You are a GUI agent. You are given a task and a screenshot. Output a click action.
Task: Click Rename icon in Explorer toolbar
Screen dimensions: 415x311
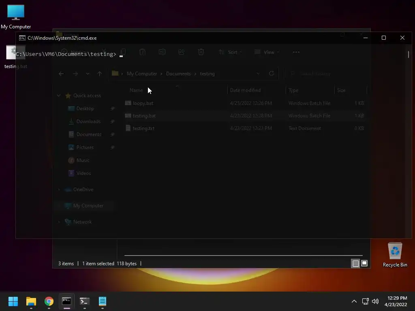pyautogui.click(x=162, y=52)
